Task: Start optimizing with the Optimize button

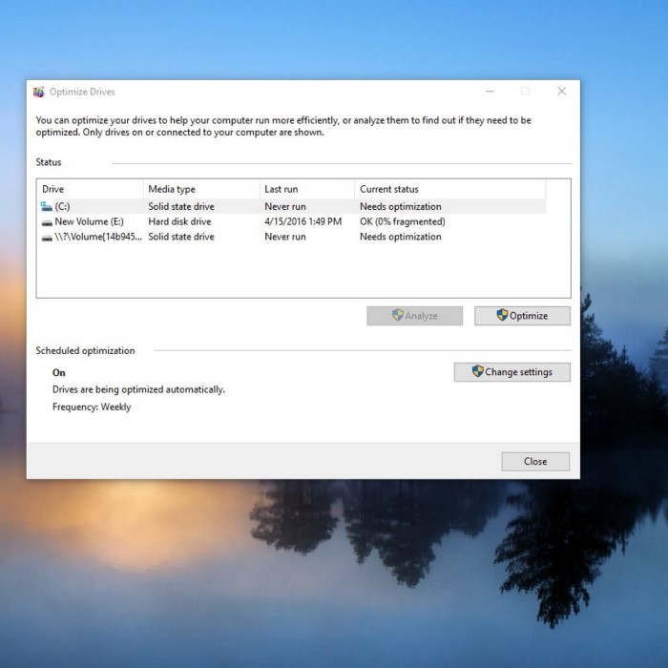Action: click(x=522, y=316)
